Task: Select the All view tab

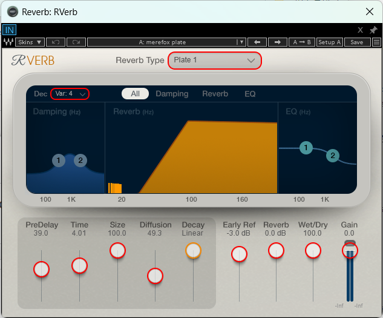Action: 135,94
